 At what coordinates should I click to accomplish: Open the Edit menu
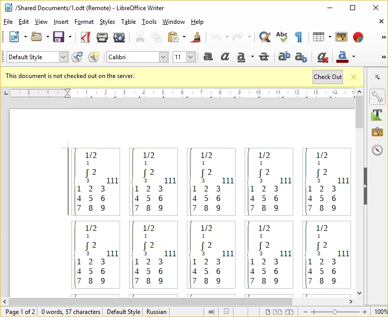(24, 22)
